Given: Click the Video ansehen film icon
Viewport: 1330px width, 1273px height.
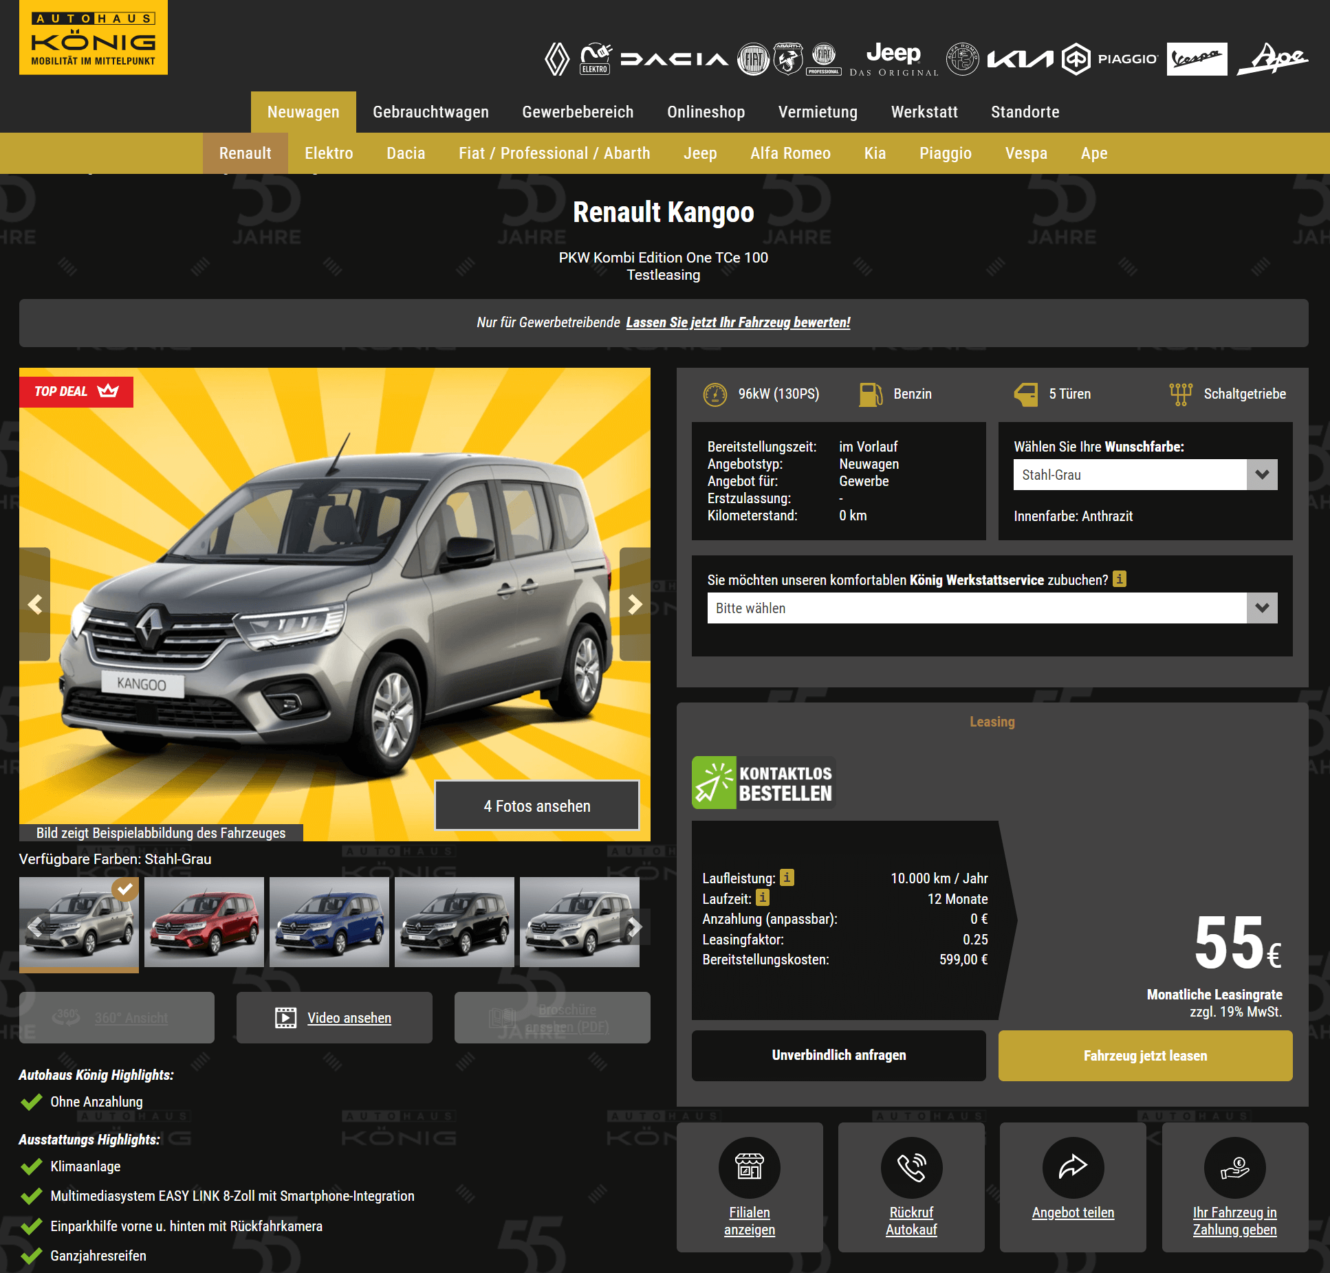Looking at the screenshot, I should pyautogui.click(x=285, y=1017).
